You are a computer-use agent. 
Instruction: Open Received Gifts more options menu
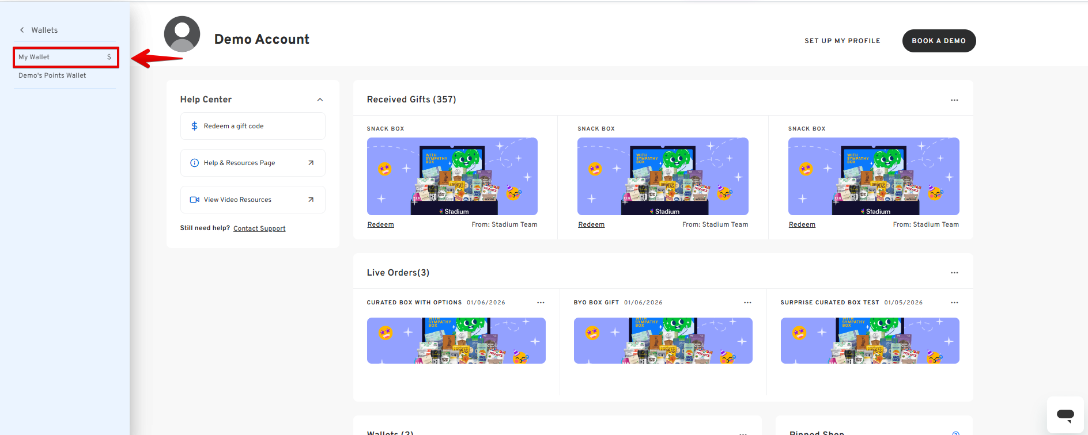point(954,100)
